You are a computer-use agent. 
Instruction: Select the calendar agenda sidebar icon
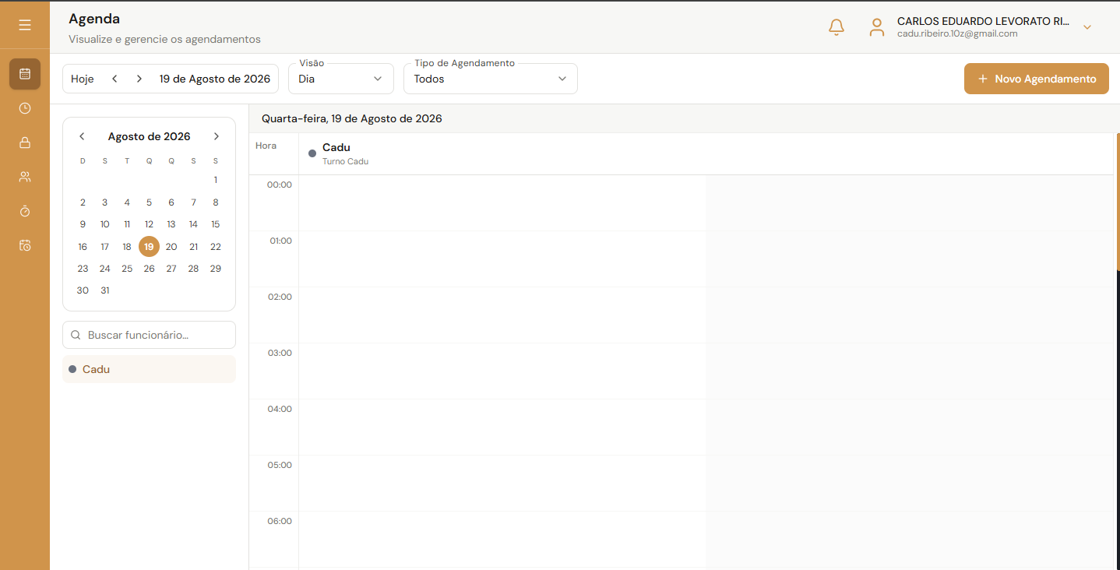click(25, 74)
